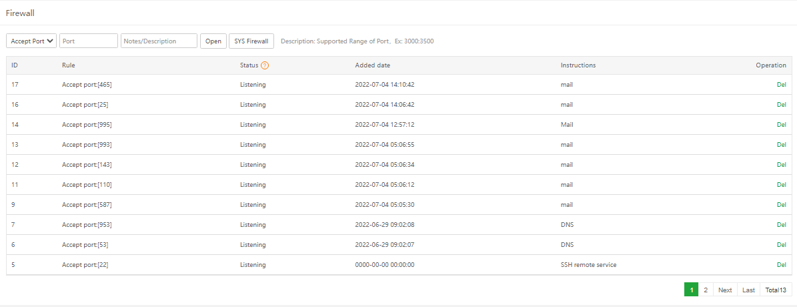Remove the port 995 Mail rule
This screenshot has height=307, width=797.
click(782, 125)
